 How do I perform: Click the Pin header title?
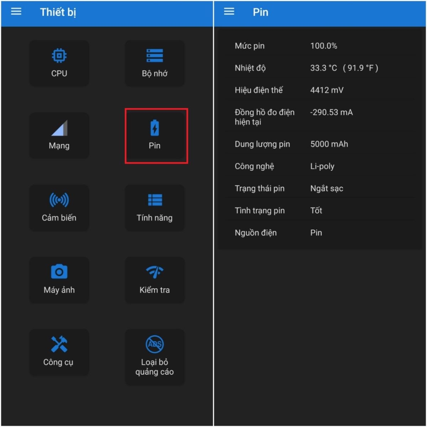(x=260, y=12)
